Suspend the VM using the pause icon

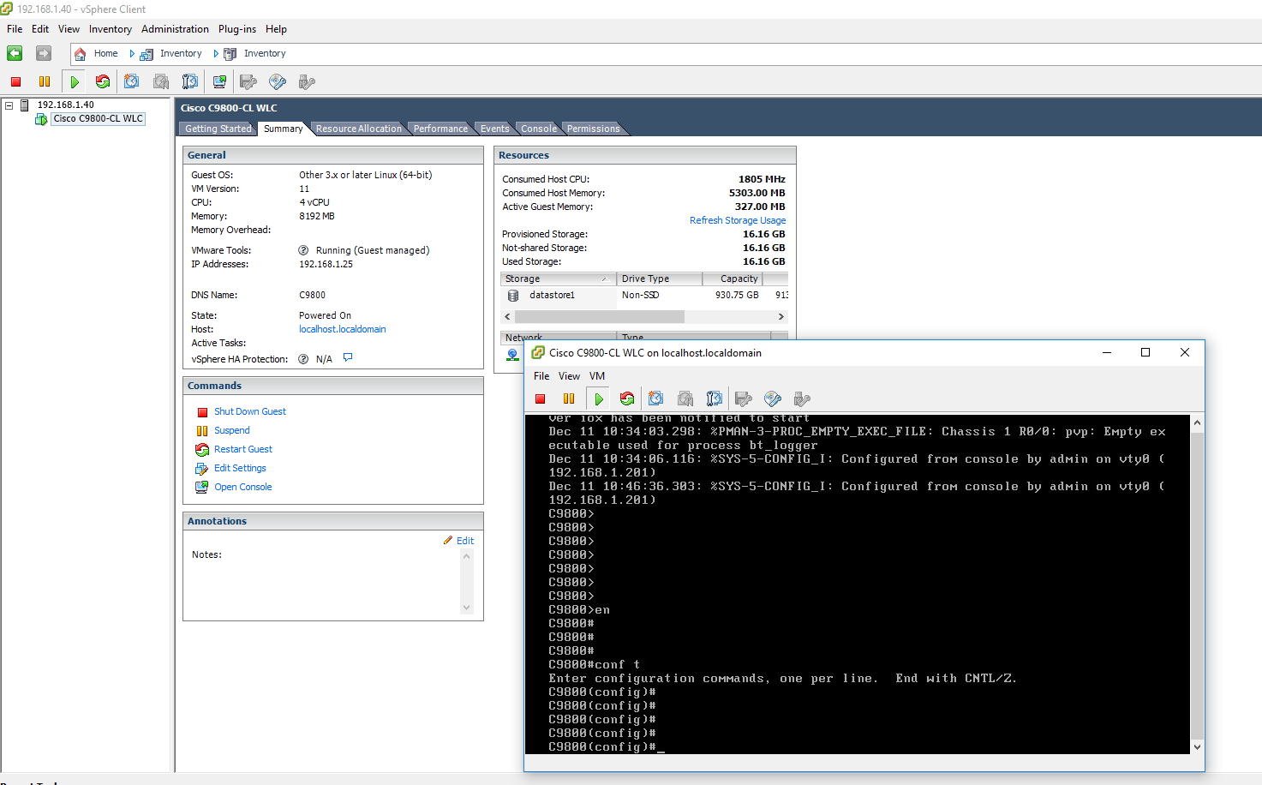(x=44, y=81)
